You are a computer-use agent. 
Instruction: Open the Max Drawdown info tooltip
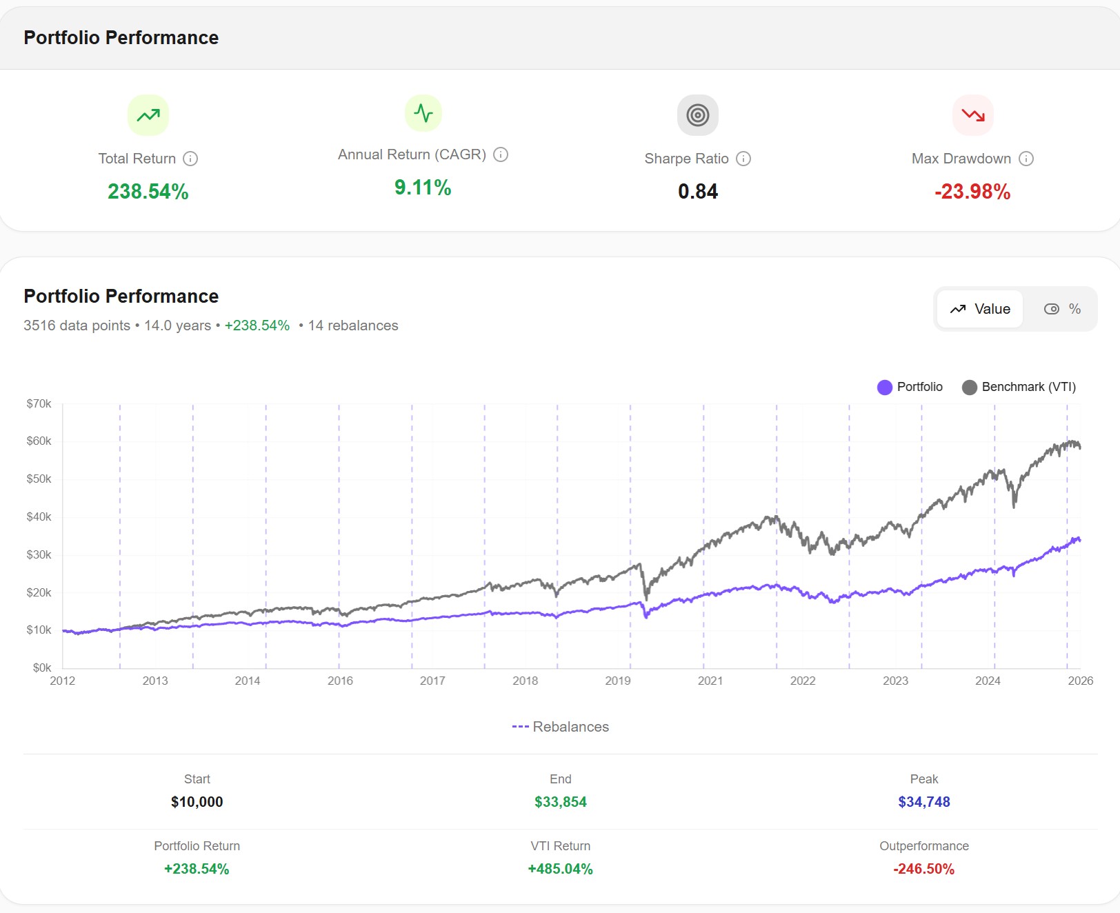pos(1026,159)
